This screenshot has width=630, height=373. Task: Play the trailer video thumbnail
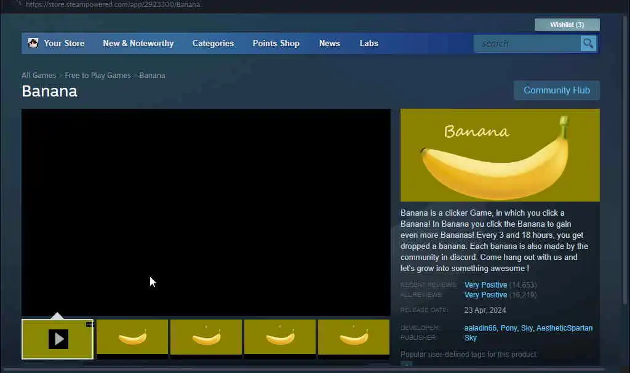click(x=57, y=339)
